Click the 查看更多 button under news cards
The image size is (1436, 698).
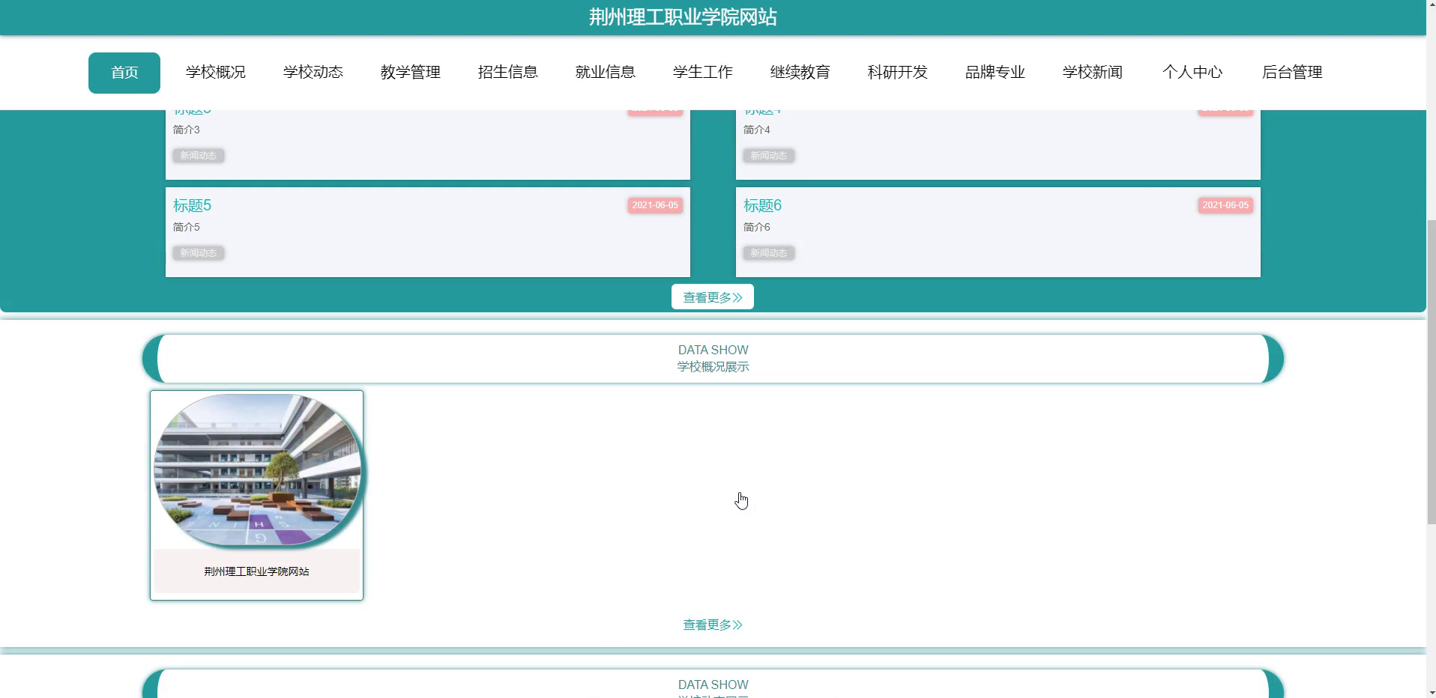click(713, 297)
